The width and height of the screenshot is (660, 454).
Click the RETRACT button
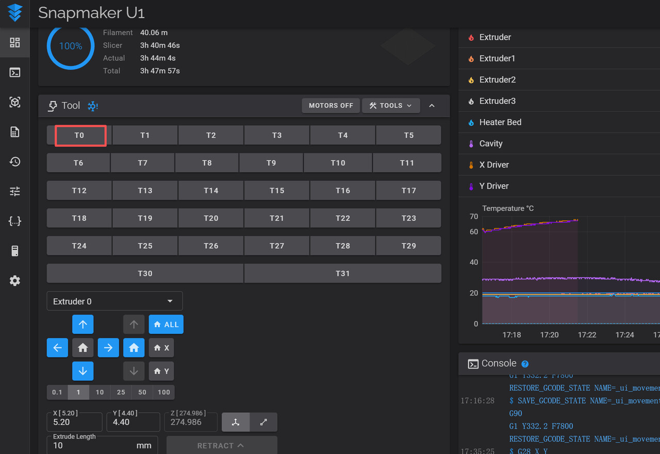click(222, 445)
